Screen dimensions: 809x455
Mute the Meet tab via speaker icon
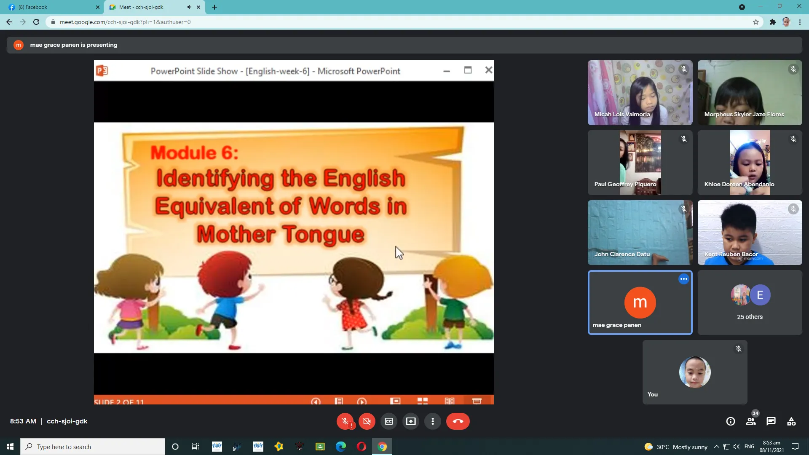click(189, 7)
